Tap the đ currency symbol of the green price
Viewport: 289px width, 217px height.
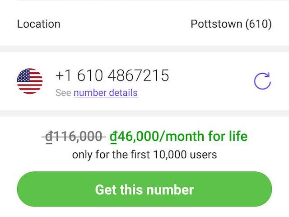pos(113,137)
